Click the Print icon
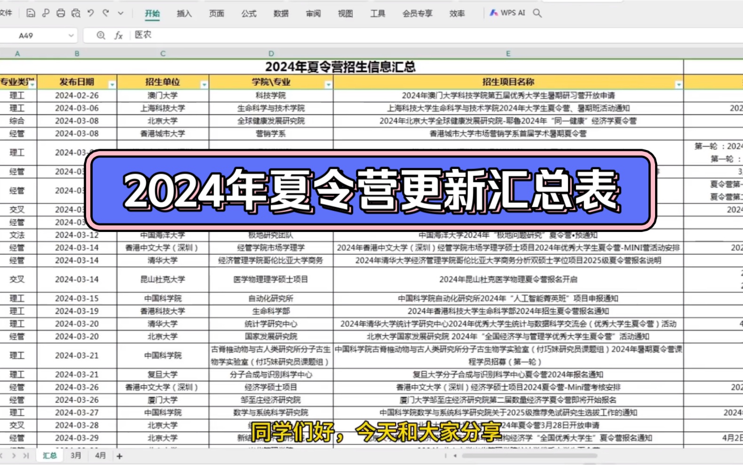This screenshot has width=743, height=465. point(61,13)
